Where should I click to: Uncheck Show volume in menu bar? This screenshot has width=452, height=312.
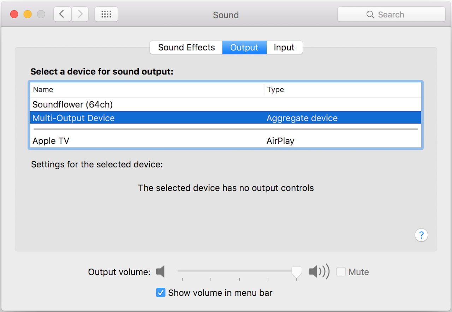coord(161,293)
